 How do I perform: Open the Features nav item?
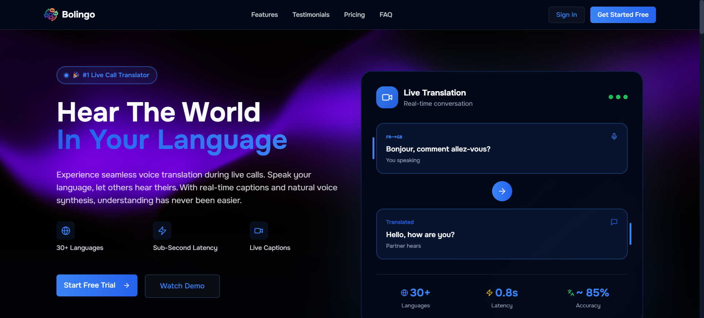[264, 15]
